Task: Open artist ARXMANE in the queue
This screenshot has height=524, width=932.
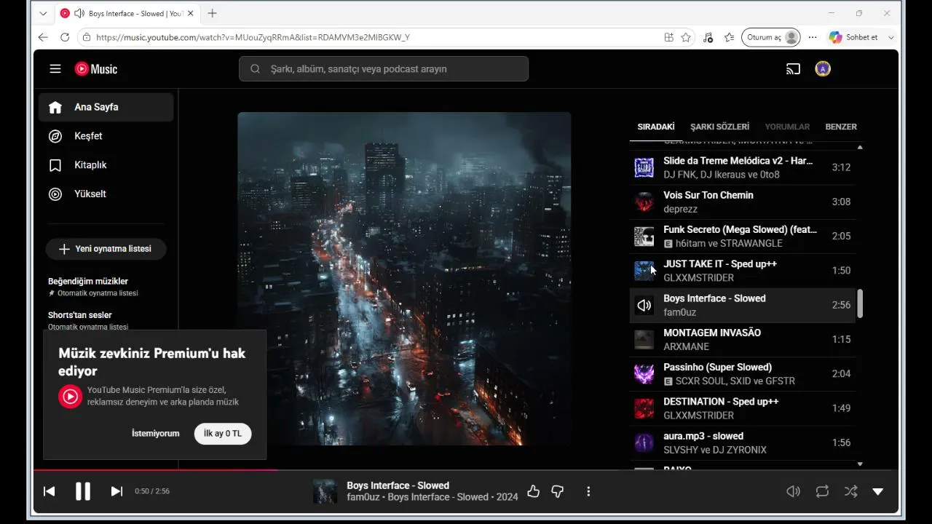Action: tap(686, 346)
